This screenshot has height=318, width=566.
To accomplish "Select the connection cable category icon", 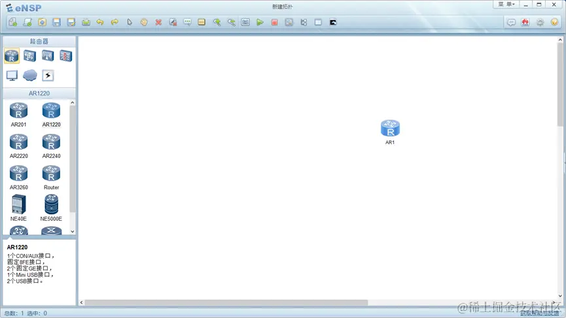I will click(x=48, y=75).
